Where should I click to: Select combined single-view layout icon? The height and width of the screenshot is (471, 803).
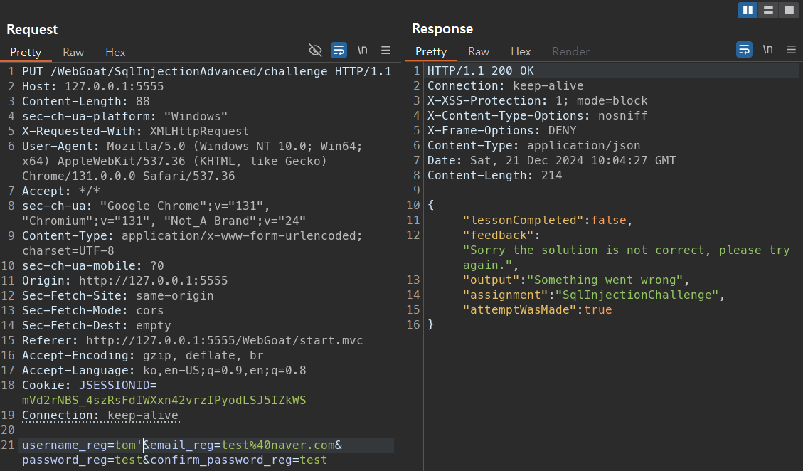789,10
